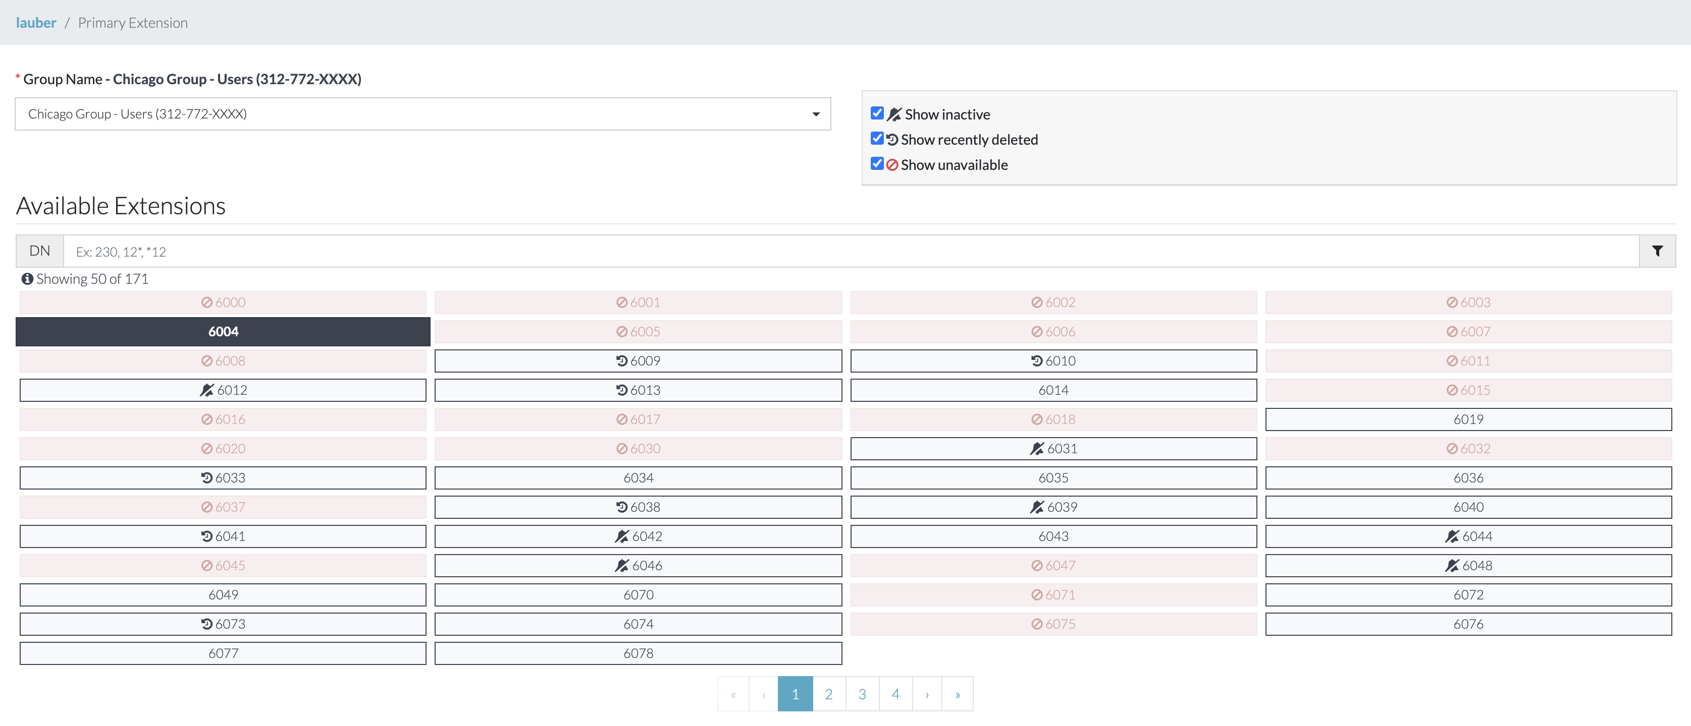Image resolution: width=1691 pixels, height=726 pixels.
Task: Click the info icon beside Showing 50 of 171
Action: [x=27, y=279]
